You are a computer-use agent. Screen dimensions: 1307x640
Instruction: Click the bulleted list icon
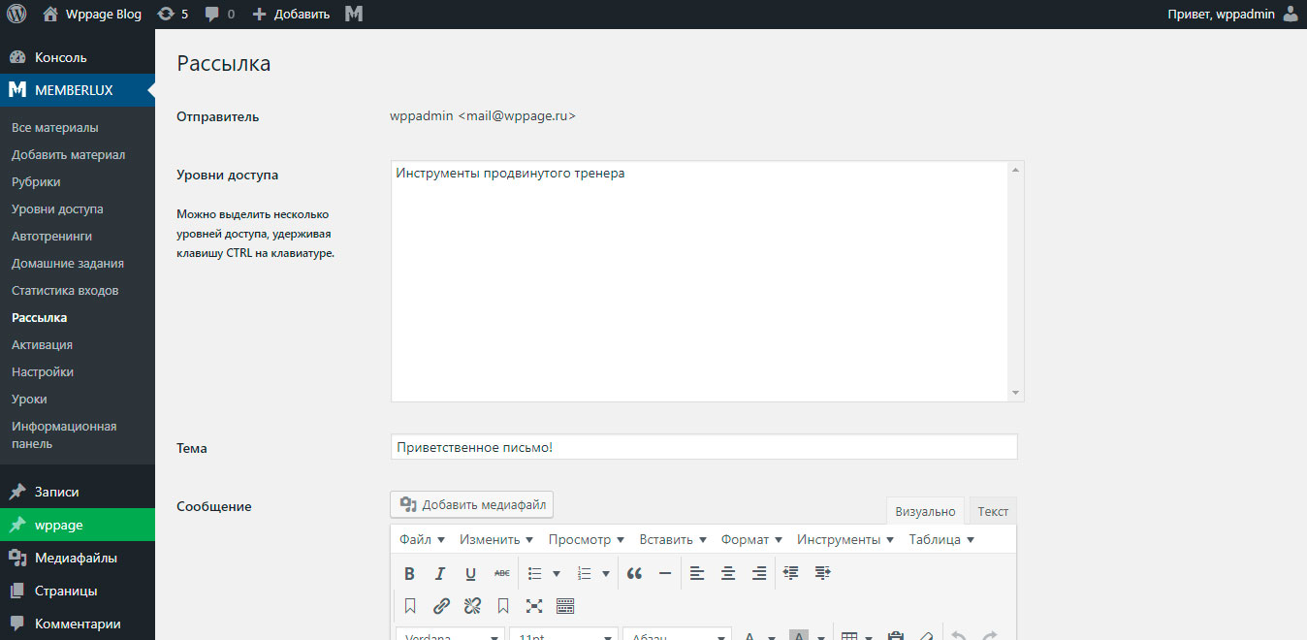click(x=534, y=573)
